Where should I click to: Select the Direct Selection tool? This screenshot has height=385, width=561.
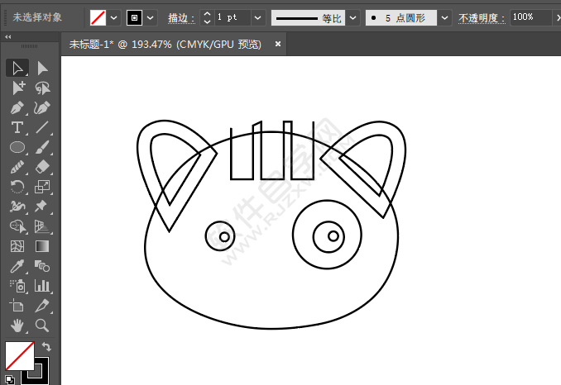[42, 69]
